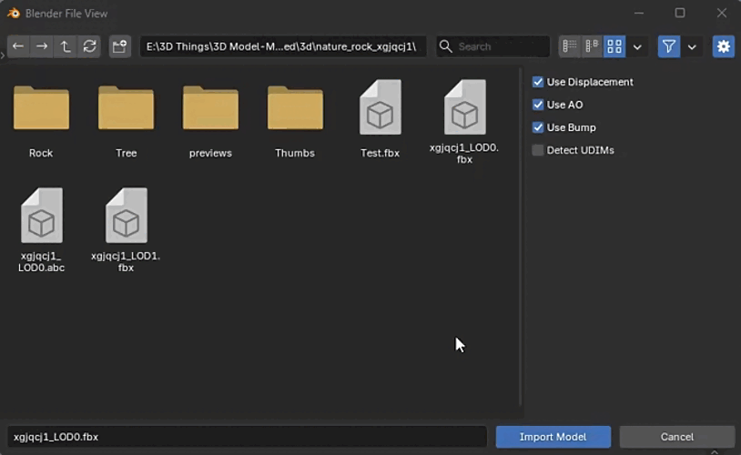Click the search magnifier icon
The height and width of the screenshot is (455, 741).
pyautogui.click(x=445, y=46)
